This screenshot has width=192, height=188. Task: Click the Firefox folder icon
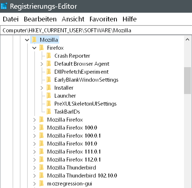(x=41, y=48)
